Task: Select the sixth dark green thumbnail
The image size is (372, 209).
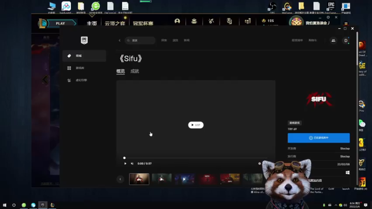Action: pyautogui.click(x=252, y=179)
